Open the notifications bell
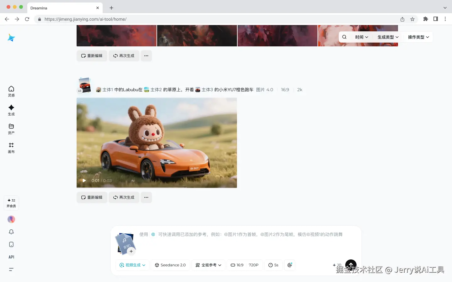The height and width of the screenshot is (282, 452). [x=11, y=232]
